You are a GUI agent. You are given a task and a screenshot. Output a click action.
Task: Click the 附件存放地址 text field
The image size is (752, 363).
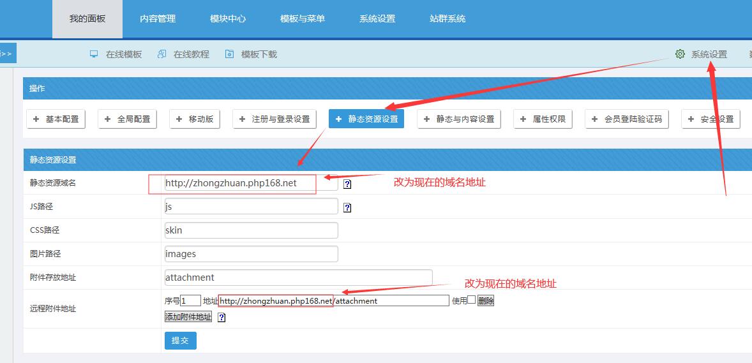coord(298,278)
